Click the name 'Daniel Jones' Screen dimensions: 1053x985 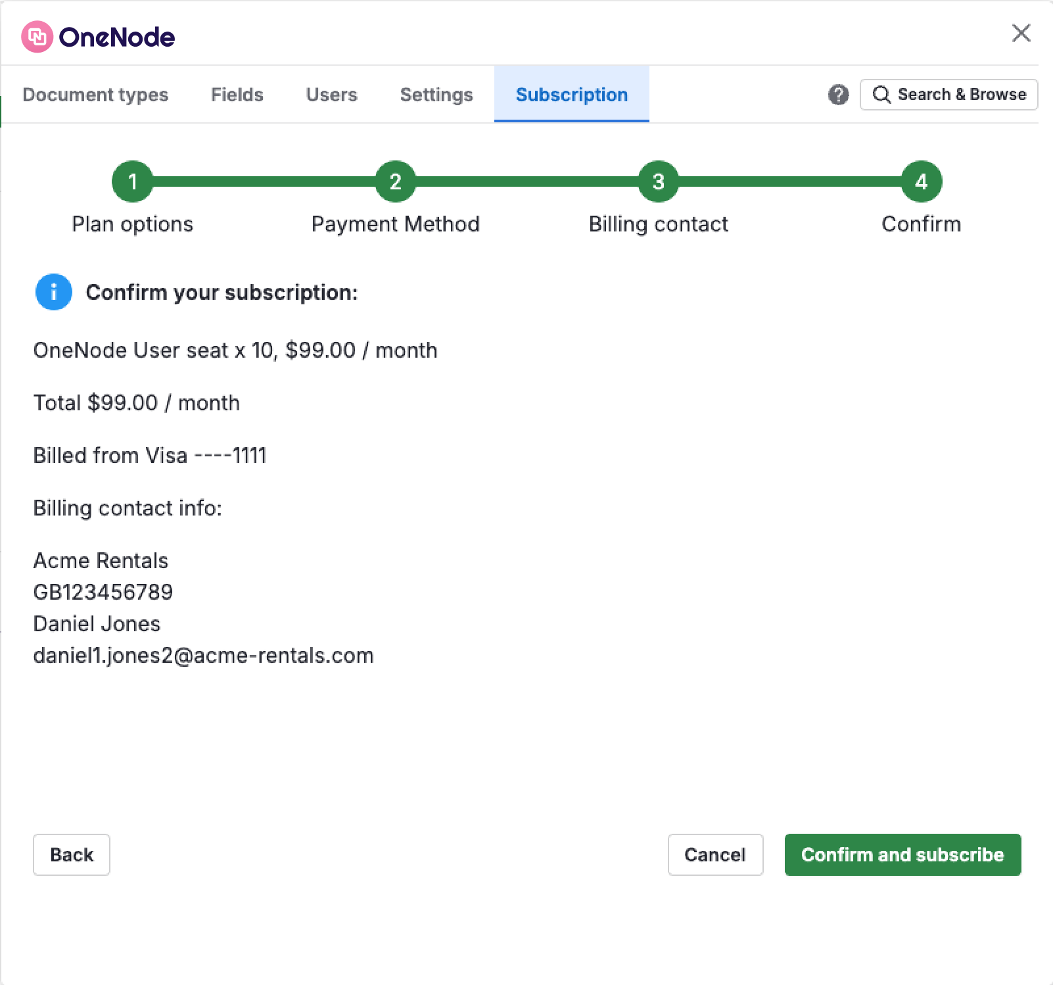(x=97, y=624)
